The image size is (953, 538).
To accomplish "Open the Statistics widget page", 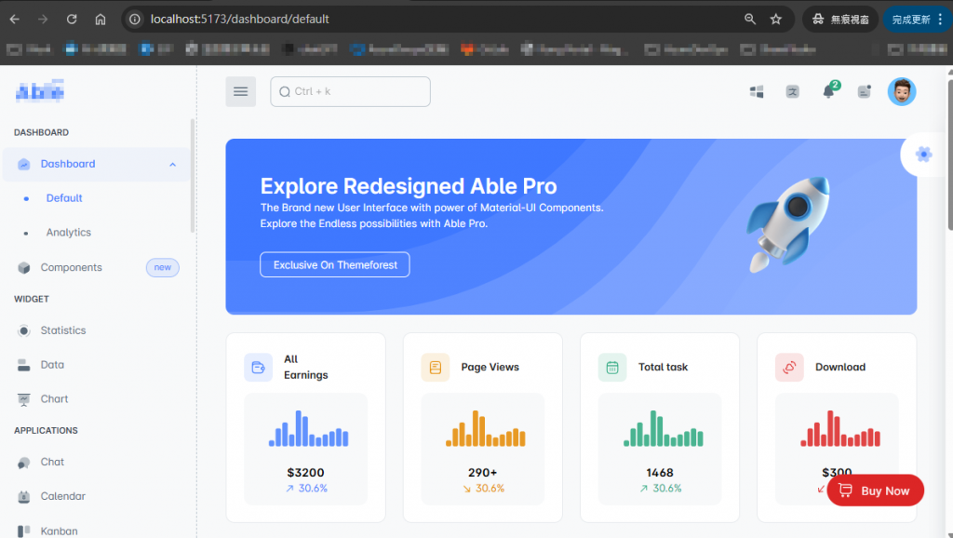I will [x=63, y=330].
